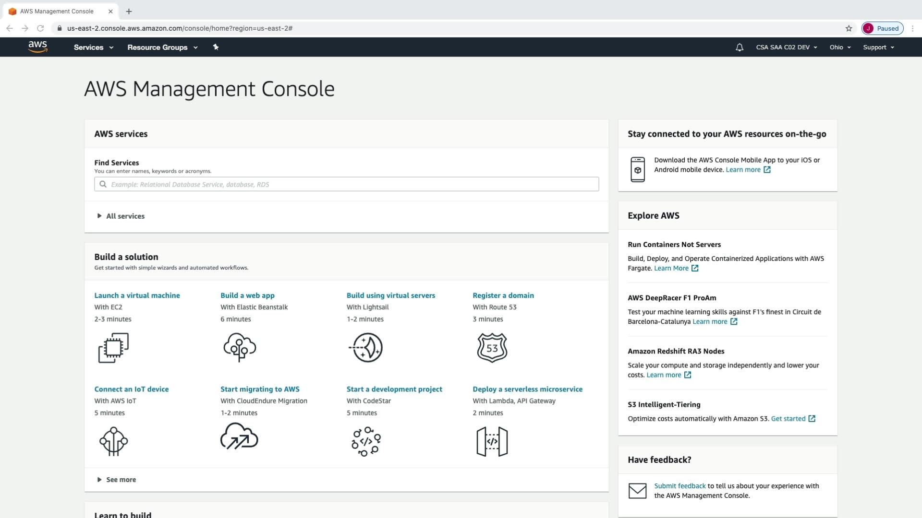Open the Ohio region dropdown
922x518 pixels.
tap(840, 47)
